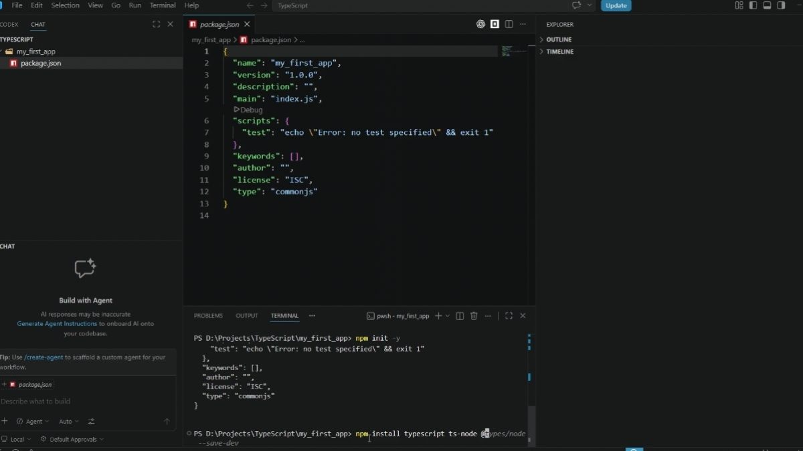
Task: Send the chat message with arrow button
Action: coord(167,422)
